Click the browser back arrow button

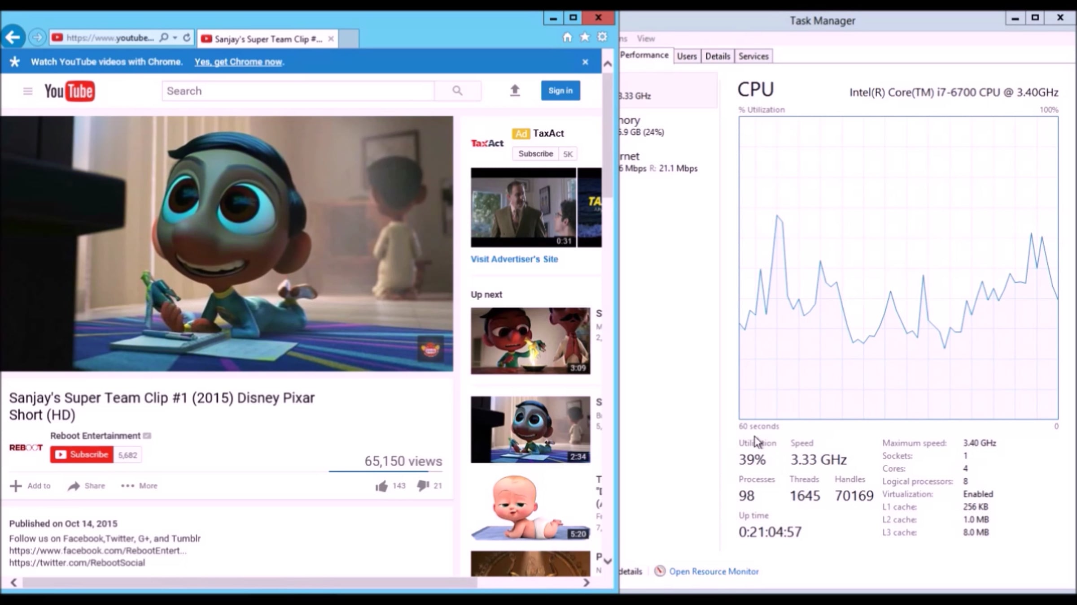coord(13,37)
